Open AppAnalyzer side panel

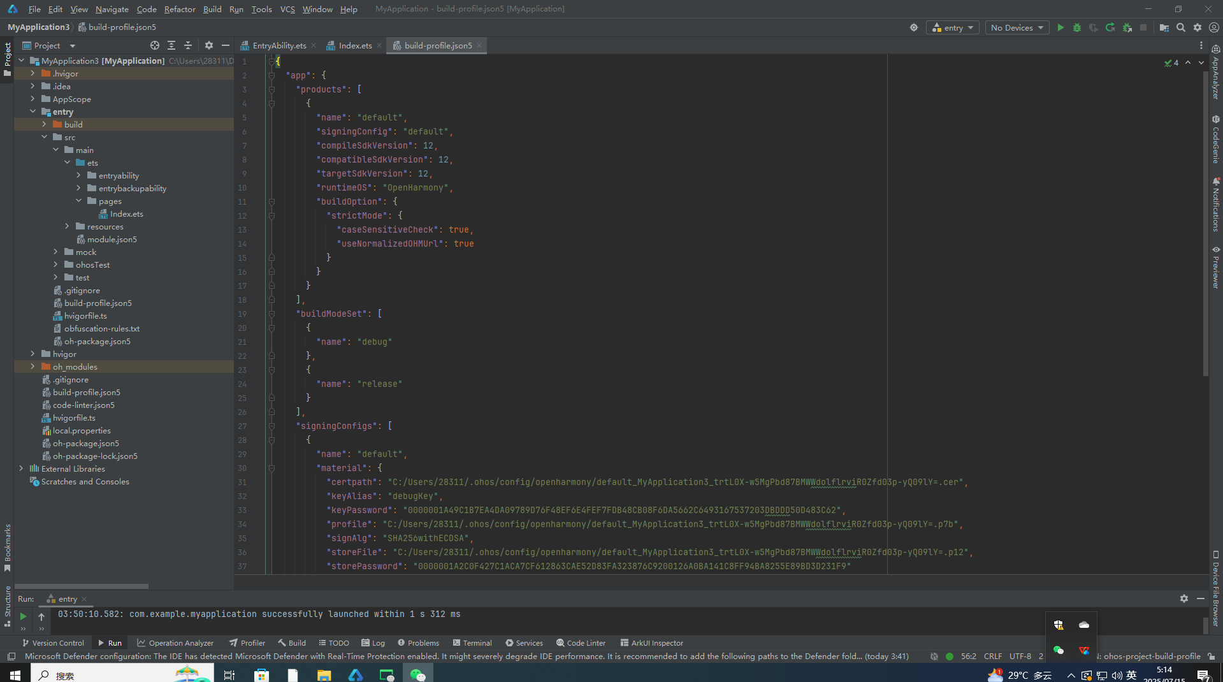click(x=1216, y=72)
